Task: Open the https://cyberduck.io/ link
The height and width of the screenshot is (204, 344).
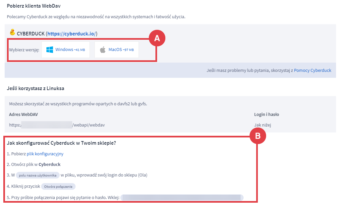Action: click(x=72, y=34)
